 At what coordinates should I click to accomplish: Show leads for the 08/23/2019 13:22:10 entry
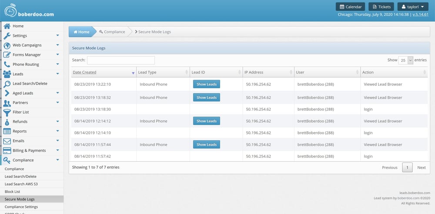(206, 84)
